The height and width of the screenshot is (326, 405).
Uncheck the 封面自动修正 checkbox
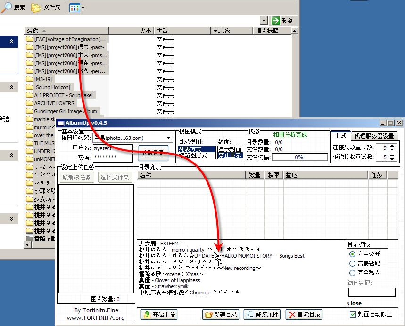pos(353,314)
